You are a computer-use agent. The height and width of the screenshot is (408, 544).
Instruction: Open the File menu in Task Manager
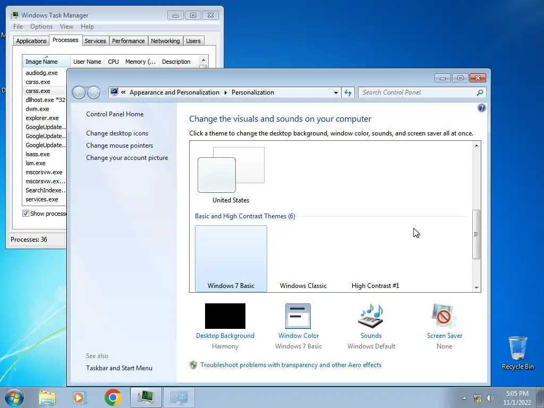coord(18,27)
